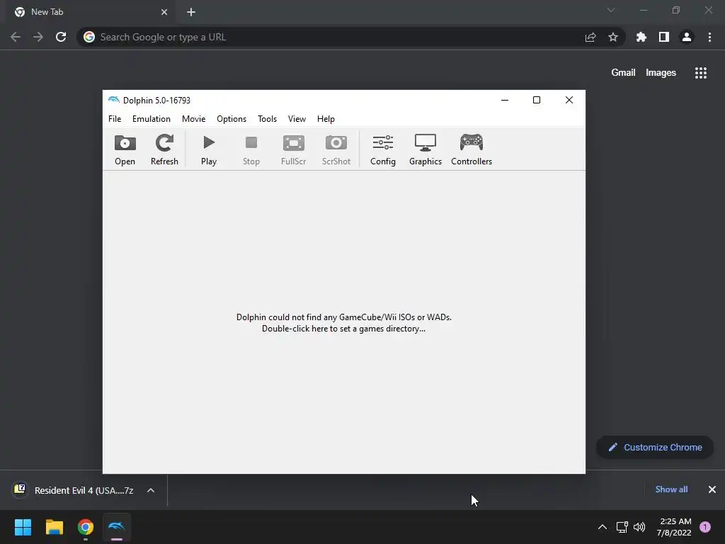Open the Chrome profile icon
This screenshot has width=725, height=544.
687,37
